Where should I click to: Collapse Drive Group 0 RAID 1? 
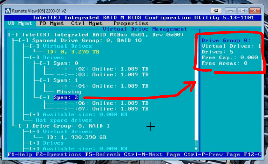point(23,126)
